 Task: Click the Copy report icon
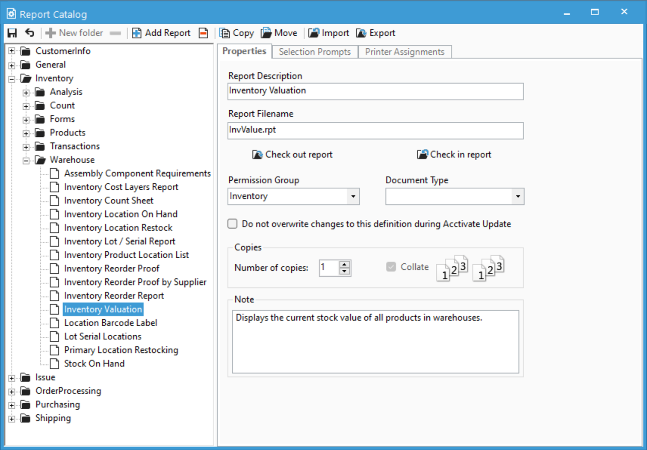236,33
